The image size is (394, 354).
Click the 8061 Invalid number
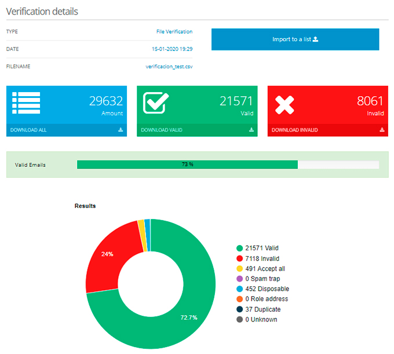[x=370, y=101]
